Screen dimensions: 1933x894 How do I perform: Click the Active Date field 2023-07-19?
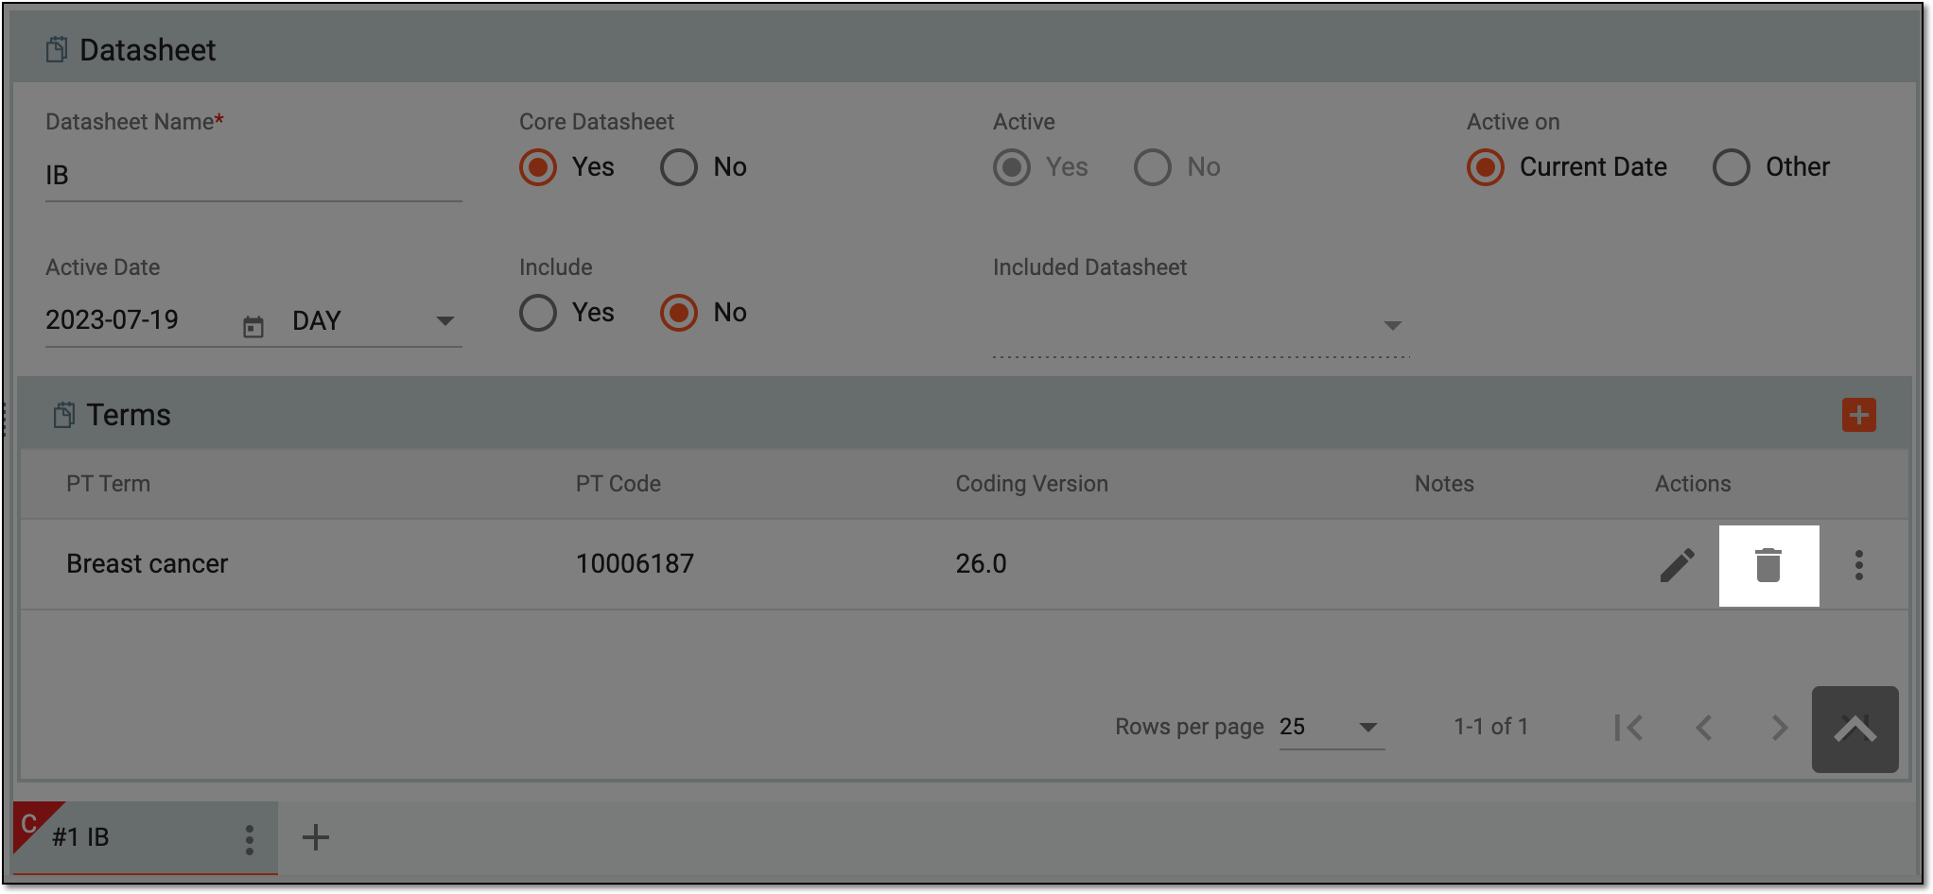pyautogui.click(x=113, y=320)
